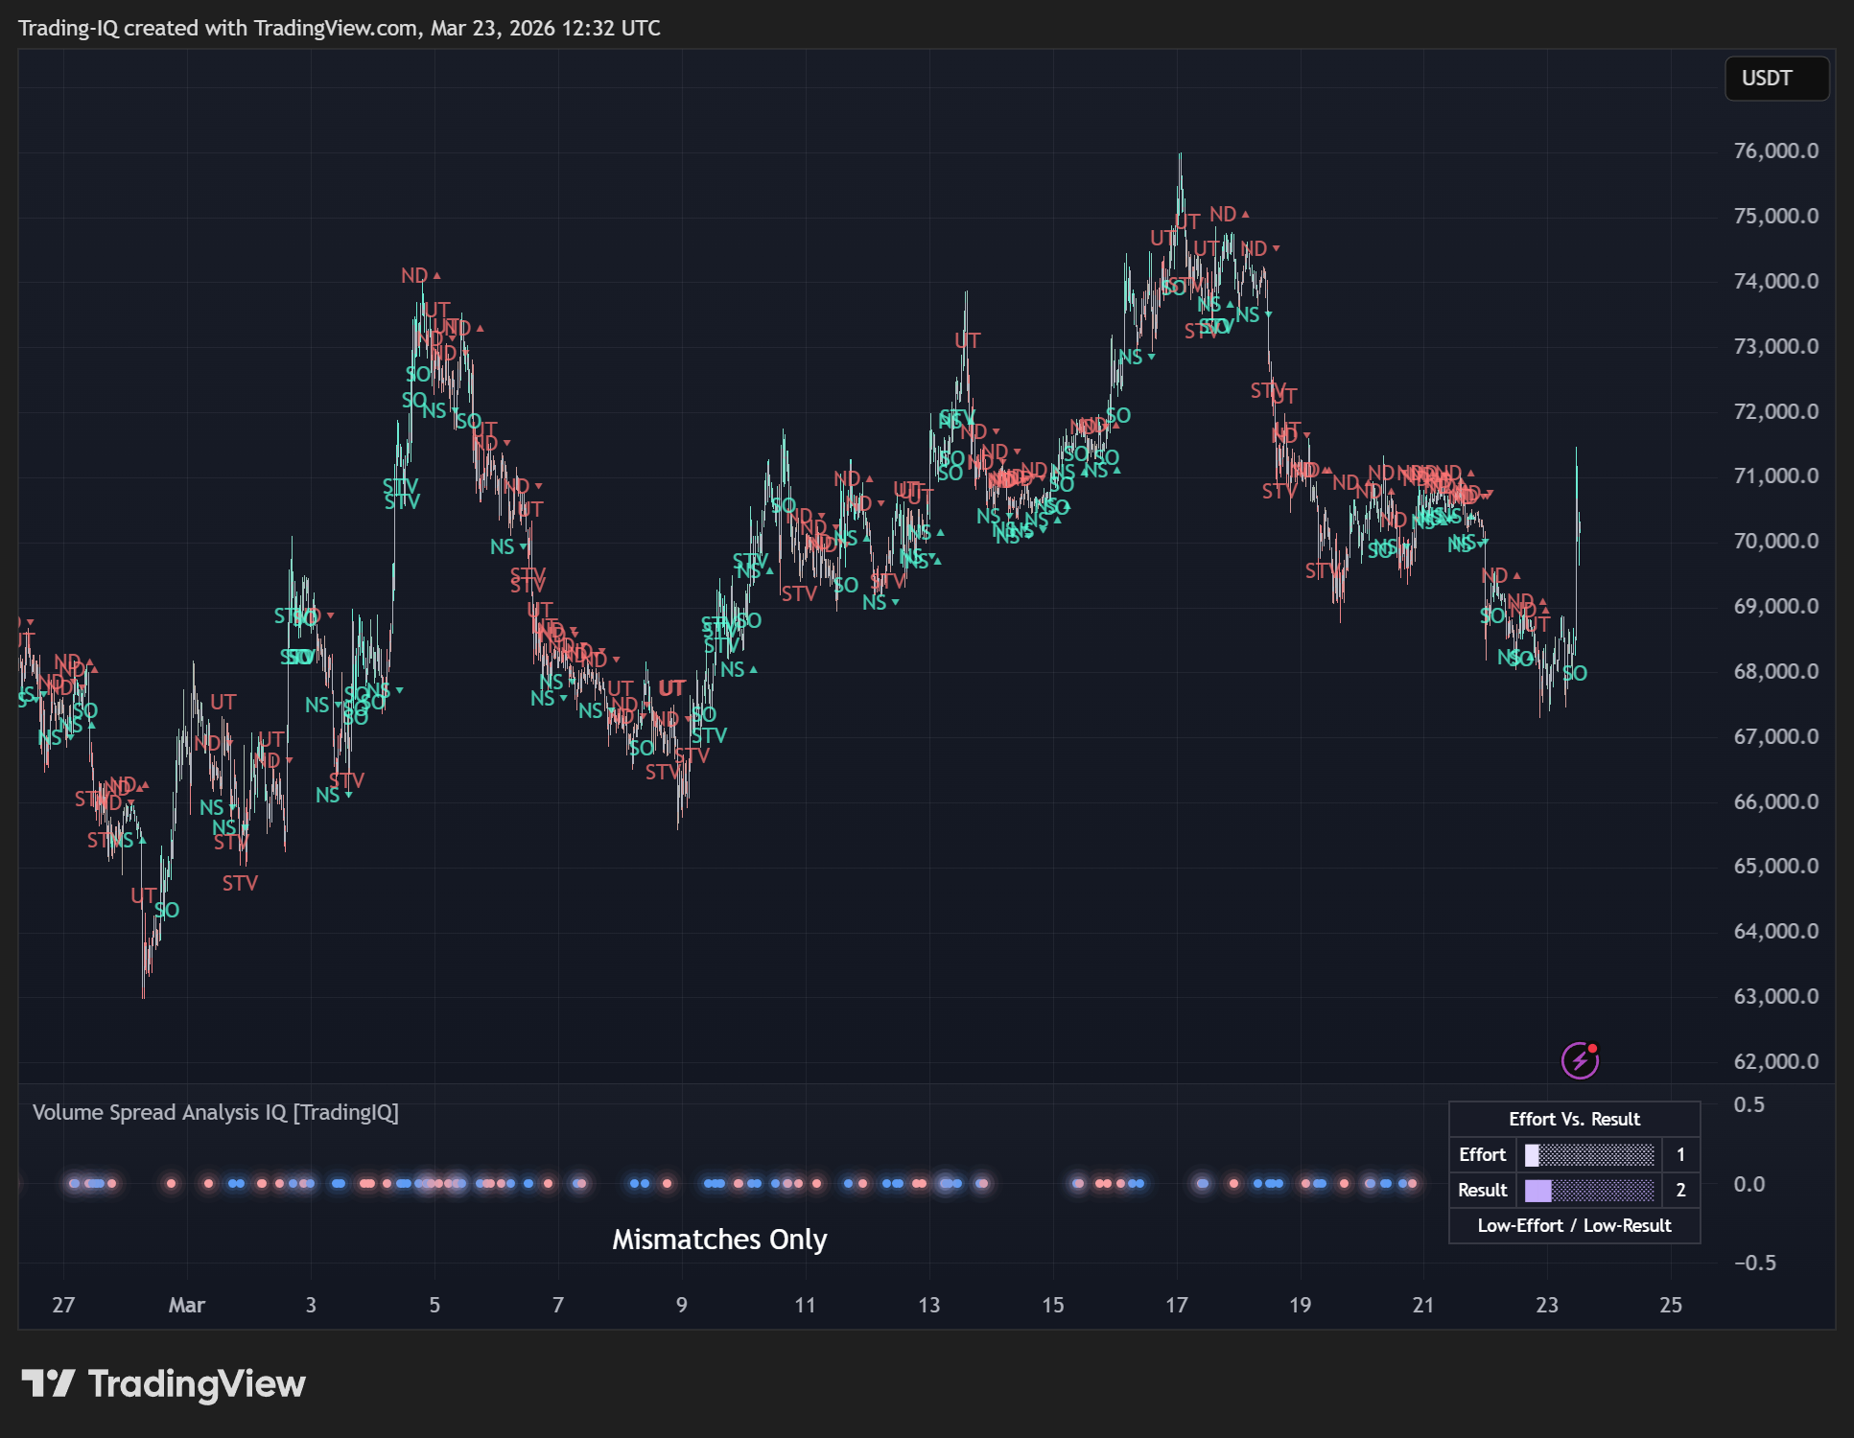This screenshot has height=1438, width=1854.
Task: Click the 76,000.0 price axis label
Action: coord(1775,151)
